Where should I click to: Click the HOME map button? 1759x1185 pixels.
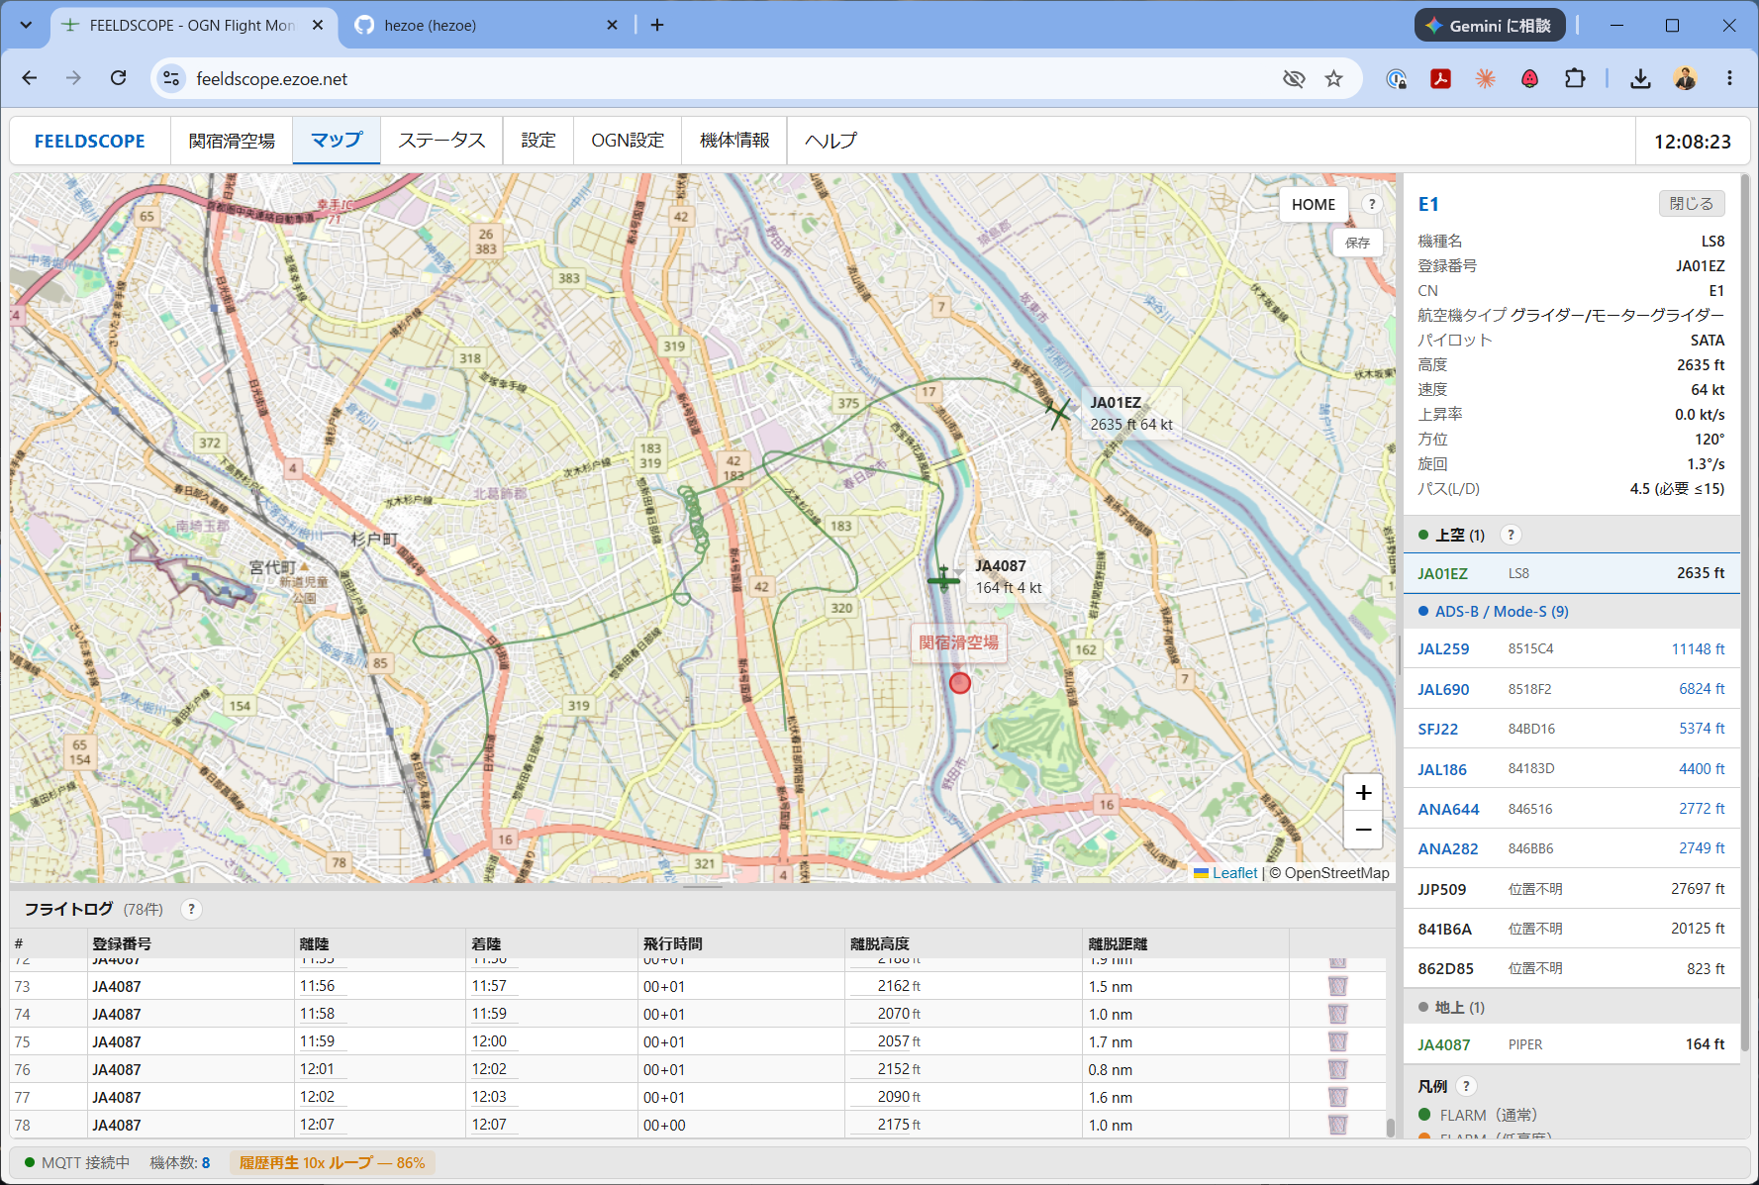pyautogui.click(x=1314, y=204)
